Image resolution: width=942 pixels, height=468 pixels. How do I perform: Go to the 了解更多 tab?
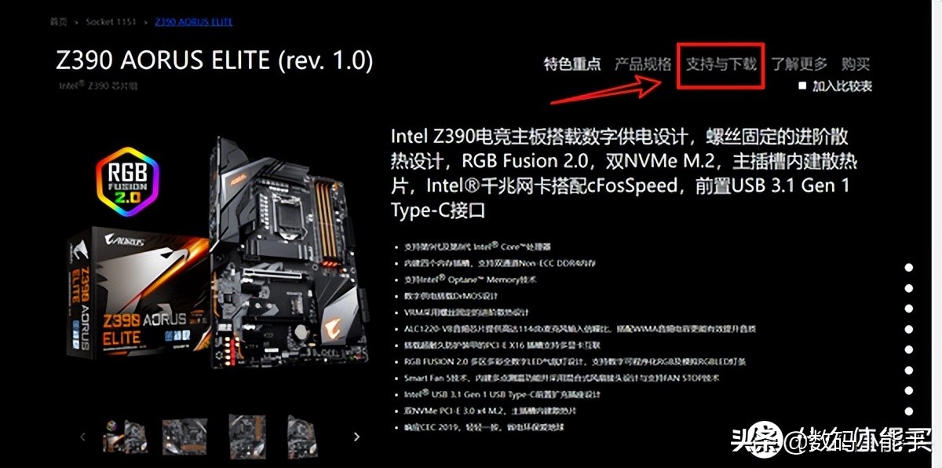[799, 64]
